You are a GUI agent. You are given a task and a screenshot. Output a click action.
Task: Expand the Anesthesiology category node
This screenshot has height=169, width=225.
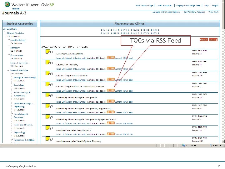pyautogui.click(x=9, y=40)
